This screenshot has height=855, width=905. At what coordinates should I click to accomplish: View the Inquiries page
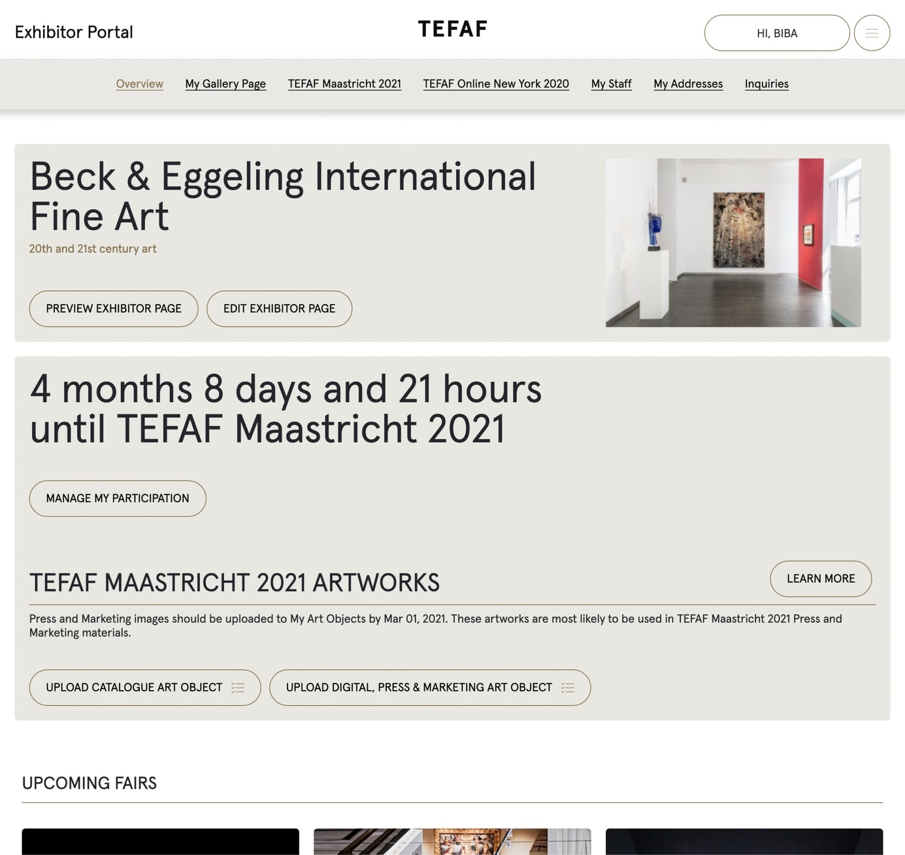(x=766, y=84)
